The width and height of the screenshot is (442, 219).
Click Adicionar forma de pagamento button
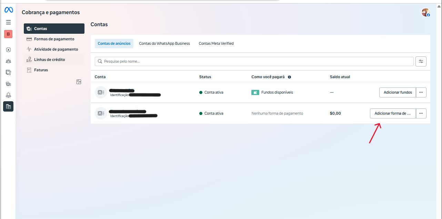coord(393,113)
